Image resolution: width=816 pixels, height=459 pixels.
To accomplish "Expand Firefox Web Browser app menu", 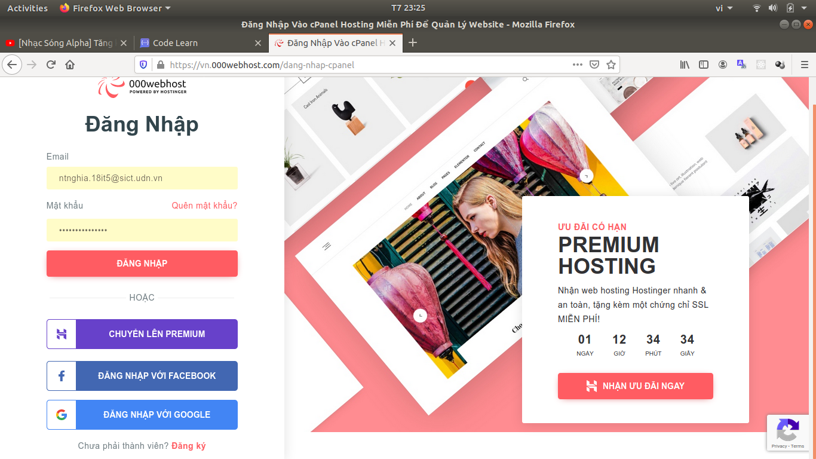I will coord(115,8).
